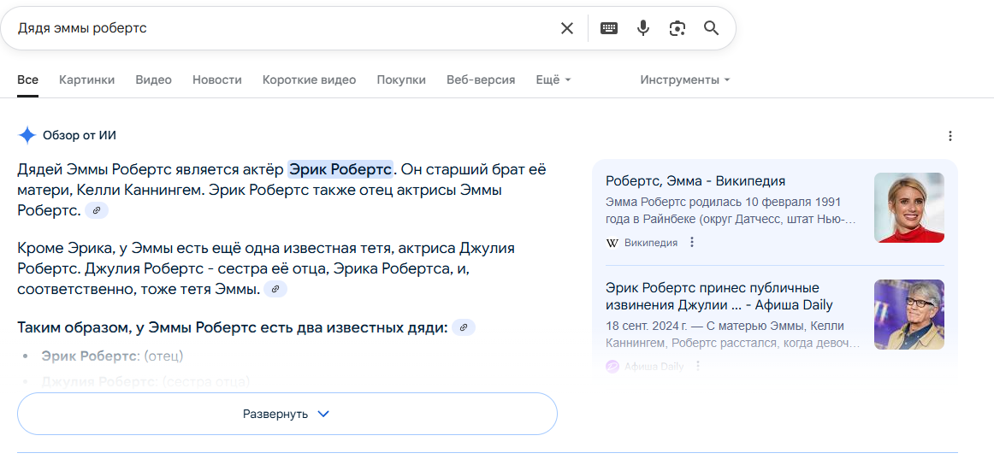The height and width of the screenshot is (465, 994).
Task: Submit search with magnifying glass icon
Action: [x=712, y=28]
